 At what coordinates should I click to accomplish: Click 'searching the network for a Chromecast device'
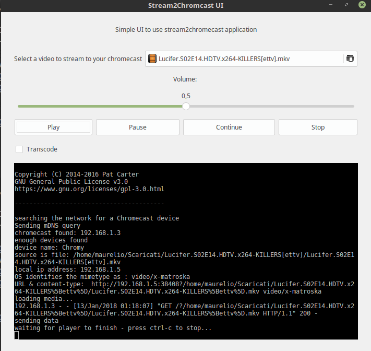(97, 218)
